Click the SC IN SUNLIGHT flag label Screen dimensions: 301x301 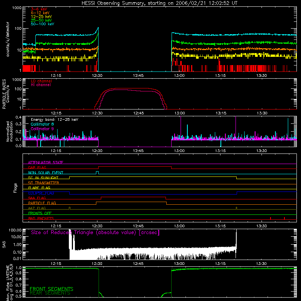pos(43,178)
